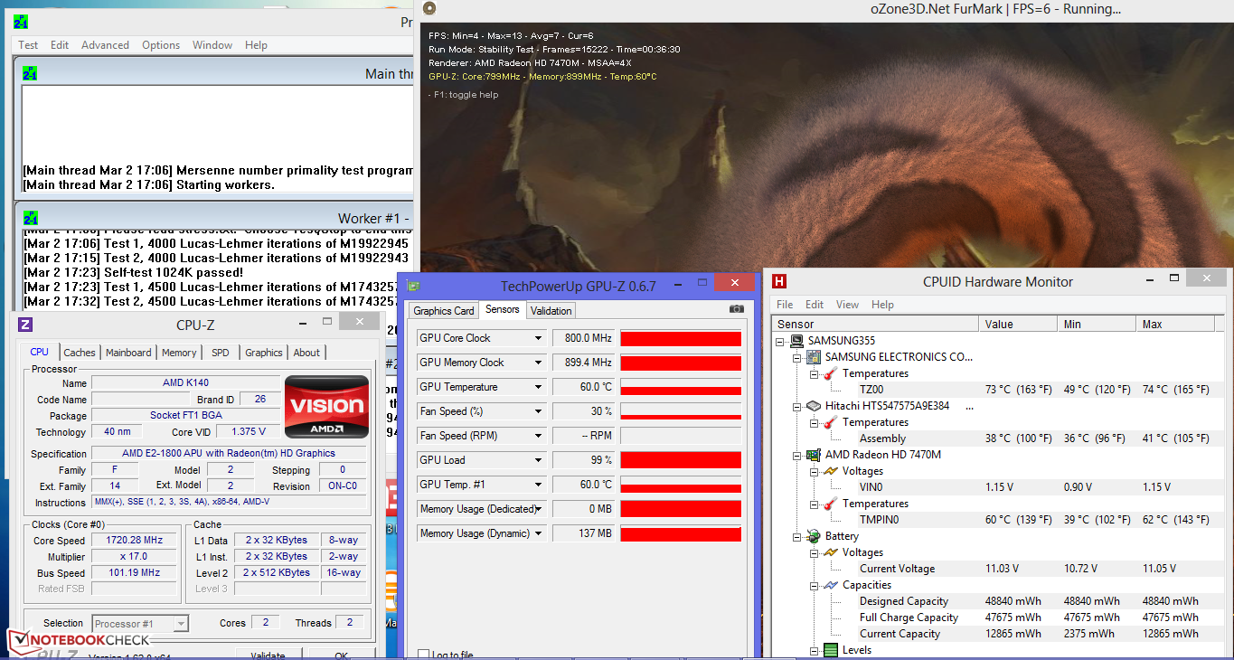Click voltage icon above Current Voltage row
1234x660 pixels.
(x=830, y=552)
